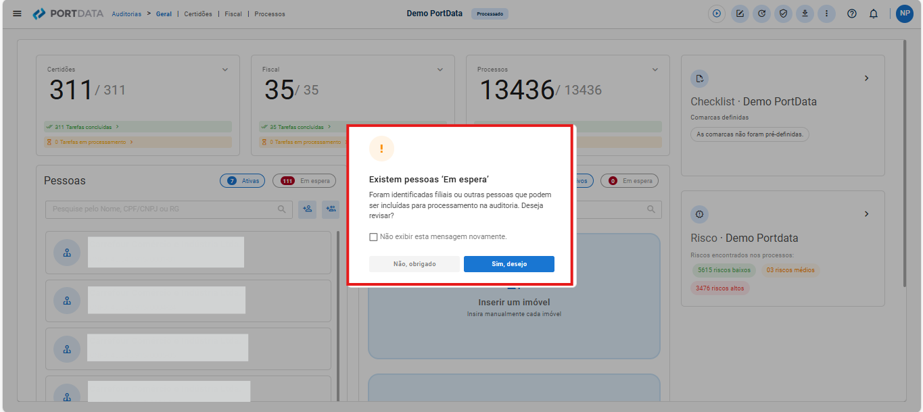This screenshot has height=412, width=923.
Task: Expand the Fiscal card chevron
Action: point(440,70)
